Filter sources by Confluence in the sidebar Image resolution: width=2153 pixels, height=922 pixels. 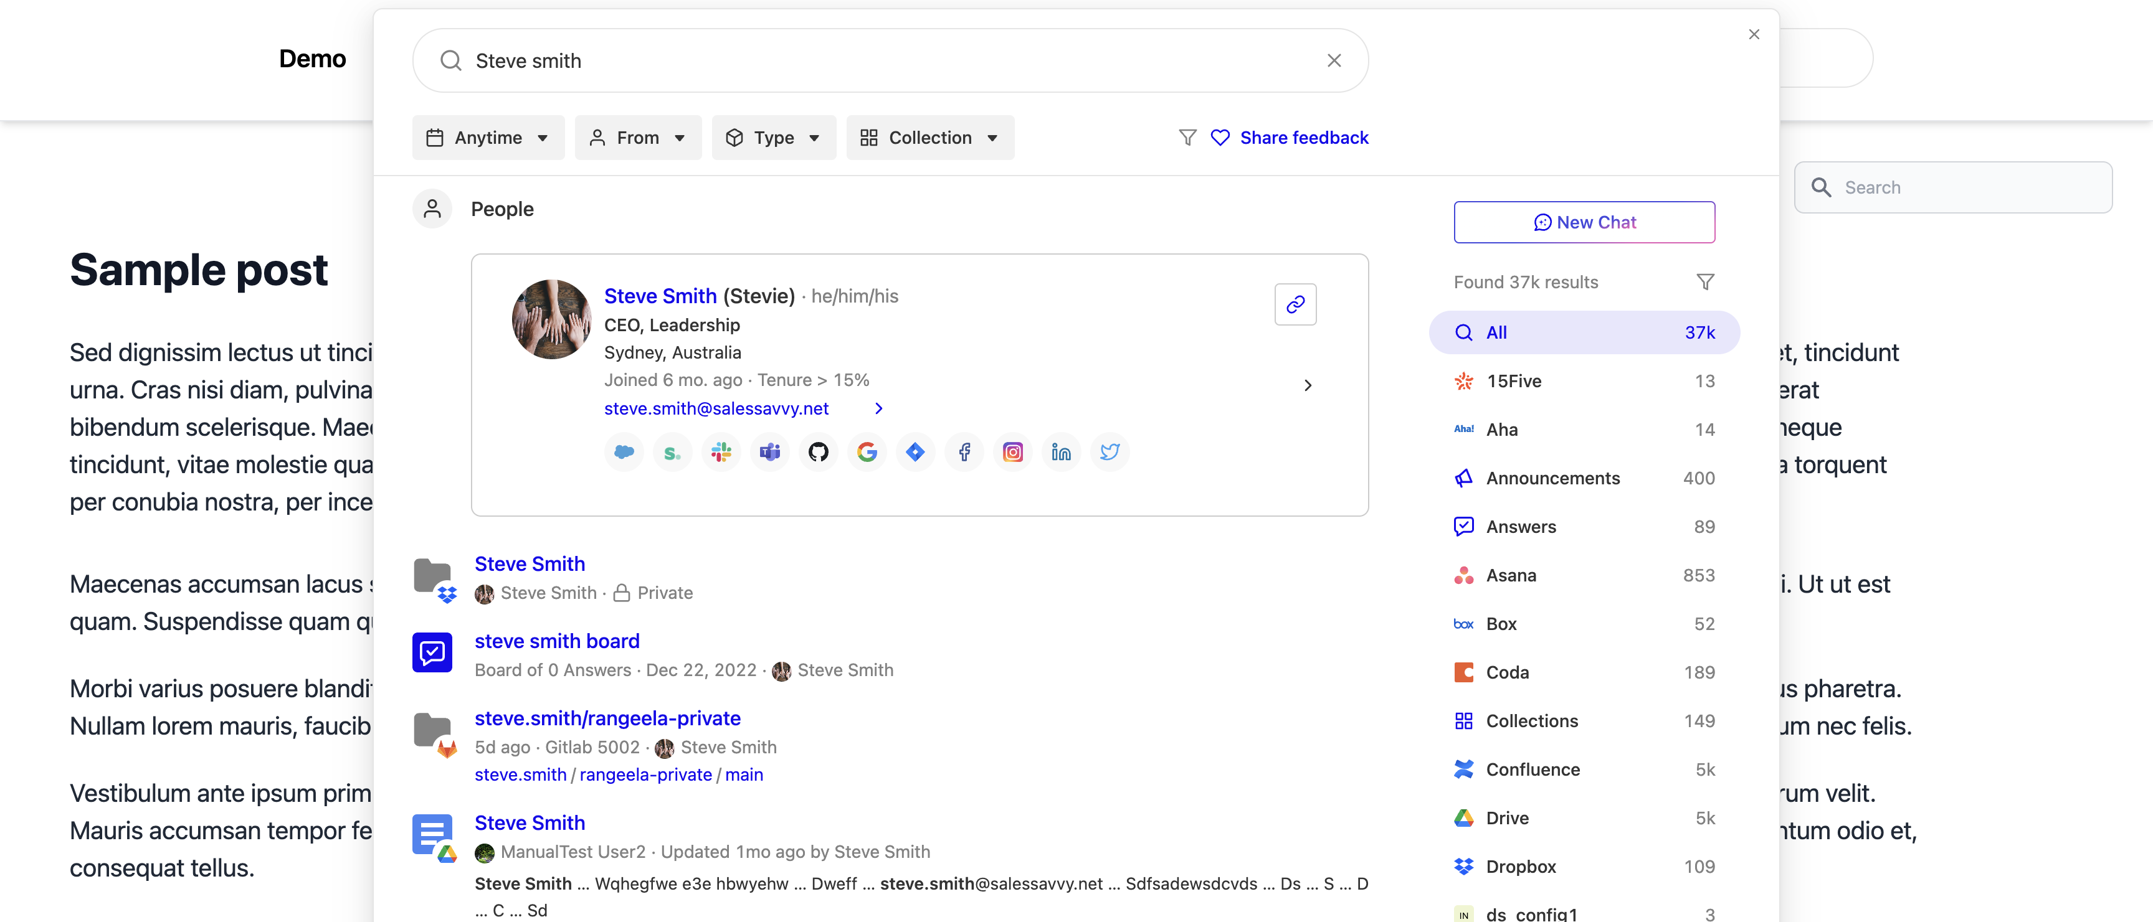(x=1533, y=769)
